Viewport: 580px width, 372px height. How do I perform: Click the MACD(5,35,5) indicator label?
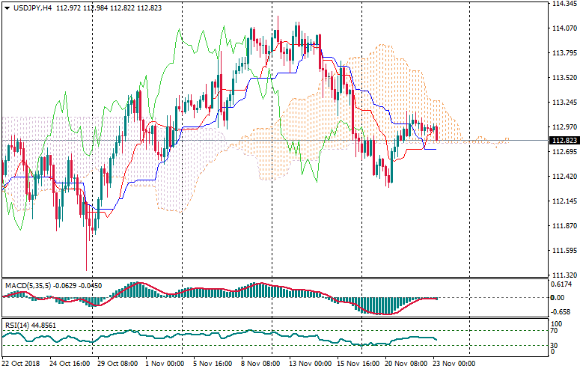coord(27,285)
